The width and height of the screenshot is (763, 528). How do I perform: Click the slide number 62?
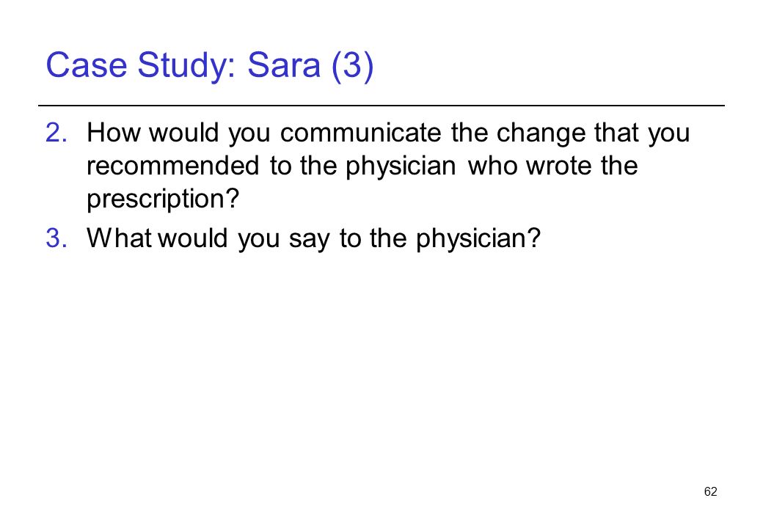click(x=710, y=491)
